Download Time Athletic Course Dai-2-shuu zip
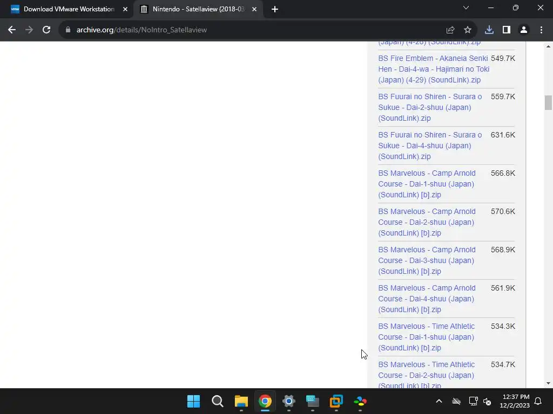 pos(427,375)
